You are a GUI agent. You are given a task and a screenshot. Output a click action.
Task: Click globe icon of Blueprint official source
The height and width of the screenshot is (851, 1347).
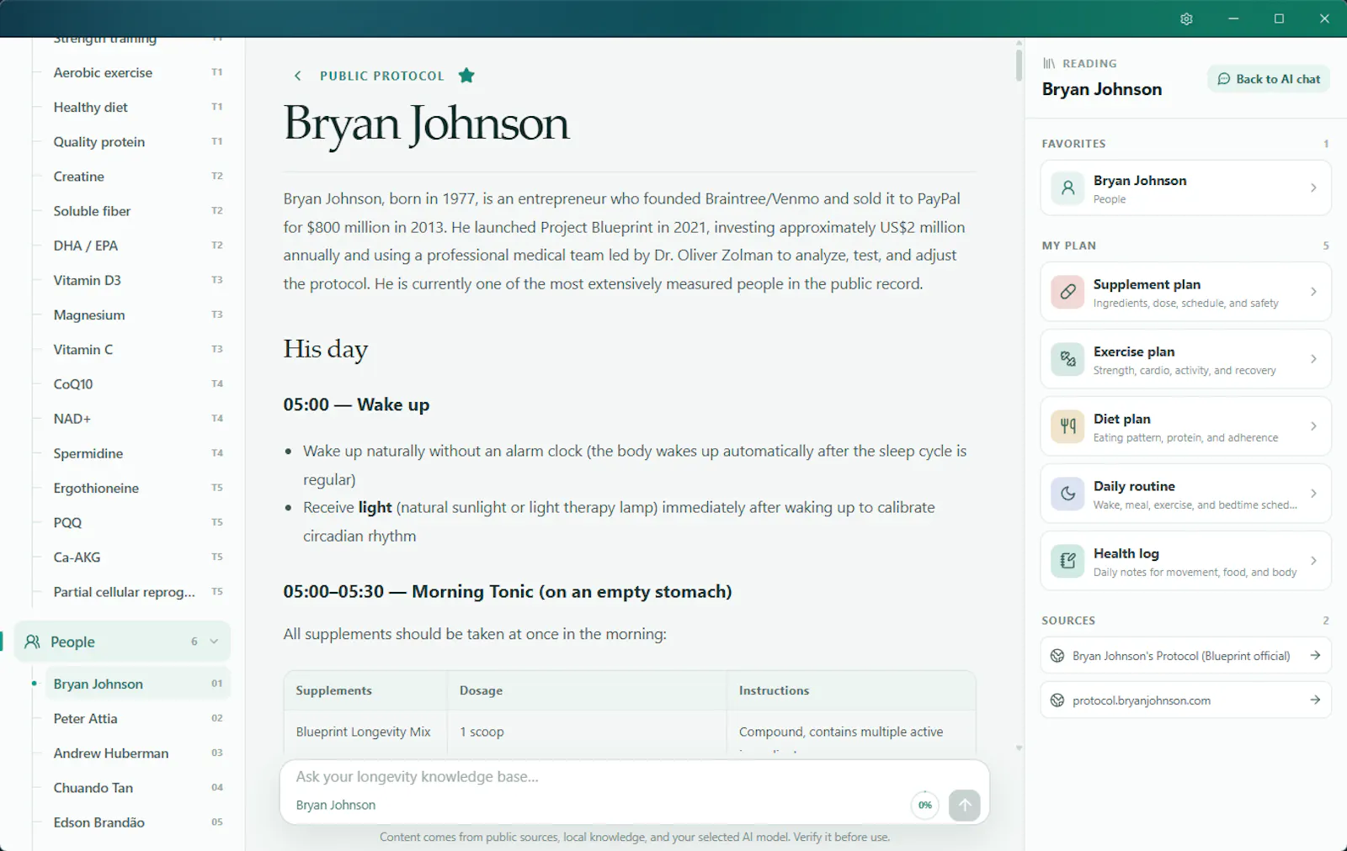pos(1057,656)
